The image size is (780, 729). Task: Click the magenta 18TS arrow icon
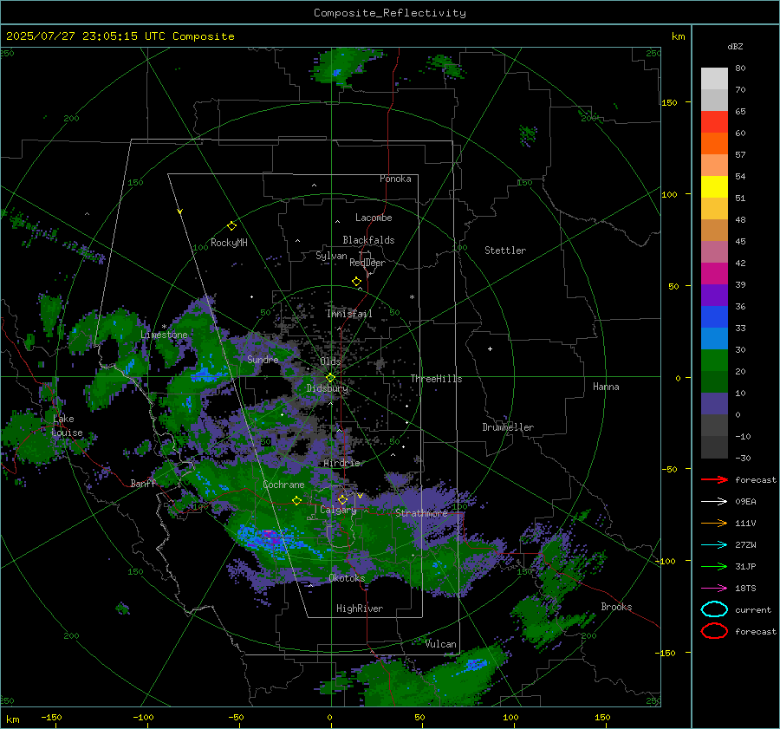[714, 589]
